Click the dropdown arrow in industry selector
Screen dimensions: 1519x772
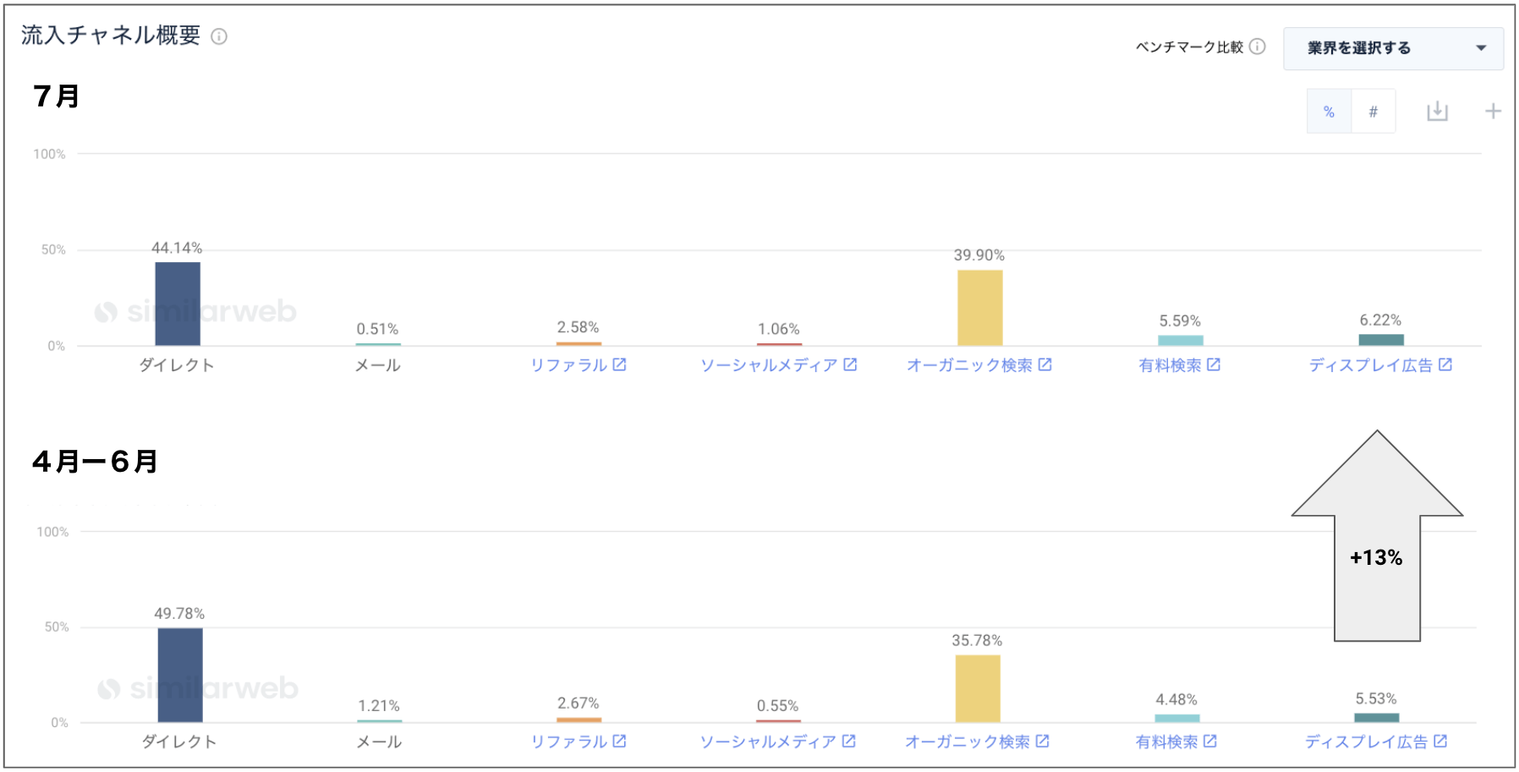click(1481, 48)
